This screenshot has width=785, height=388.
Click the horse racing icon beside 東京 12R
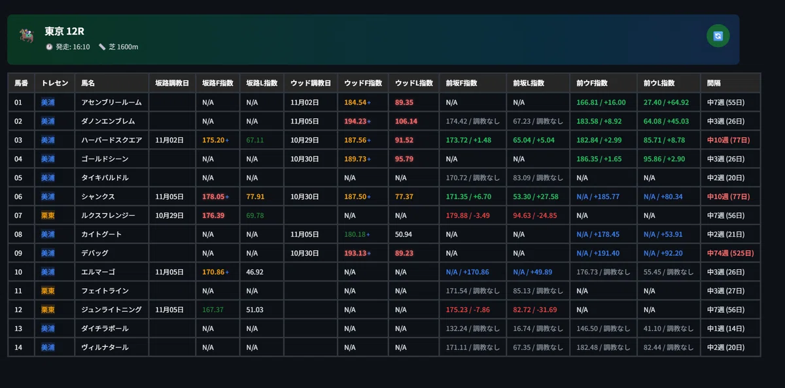(x=27, y=36)
